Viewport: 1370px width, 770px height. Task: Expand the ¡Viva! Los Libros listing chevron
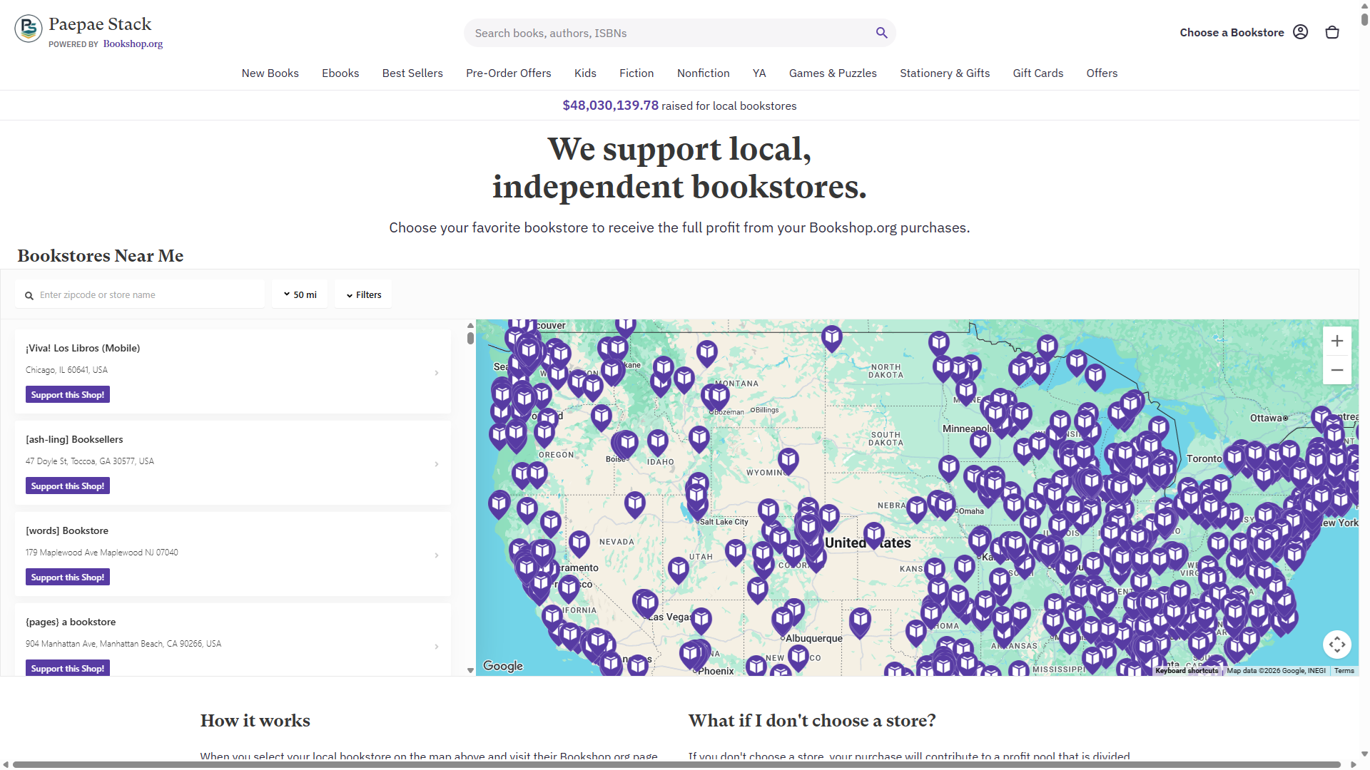click(437, 373)
